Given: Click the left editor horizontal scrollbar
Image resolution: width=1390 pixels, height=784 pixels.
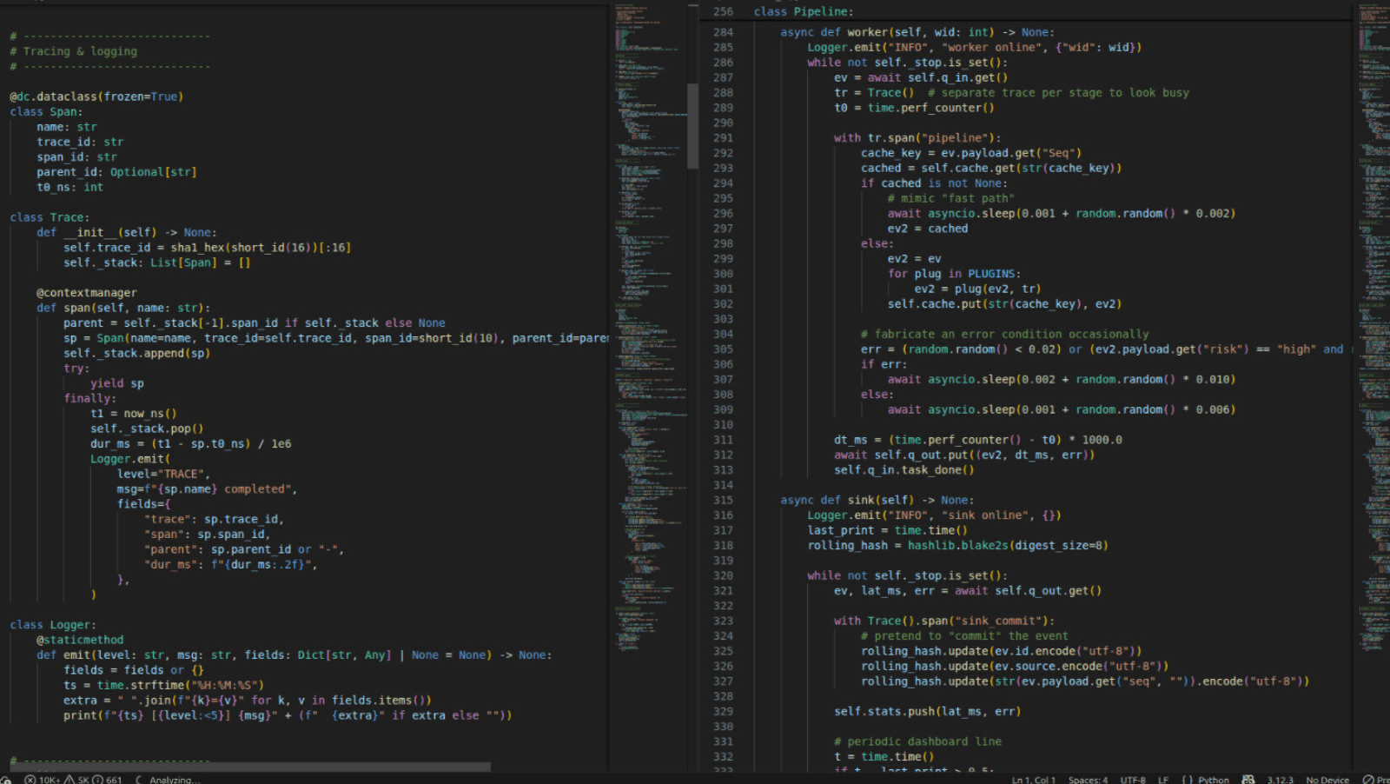Looking at the screenshot, I should 250,767.
